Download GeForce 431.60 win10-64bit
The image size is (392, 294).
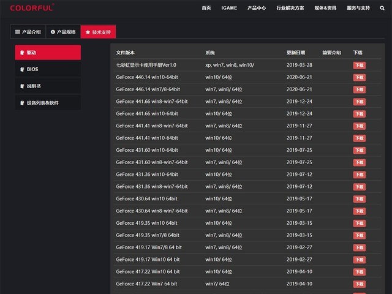click(x=360, y=150)
